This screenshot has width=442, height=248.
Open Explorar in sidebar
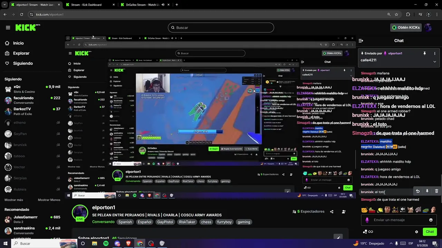coord(17,53)
